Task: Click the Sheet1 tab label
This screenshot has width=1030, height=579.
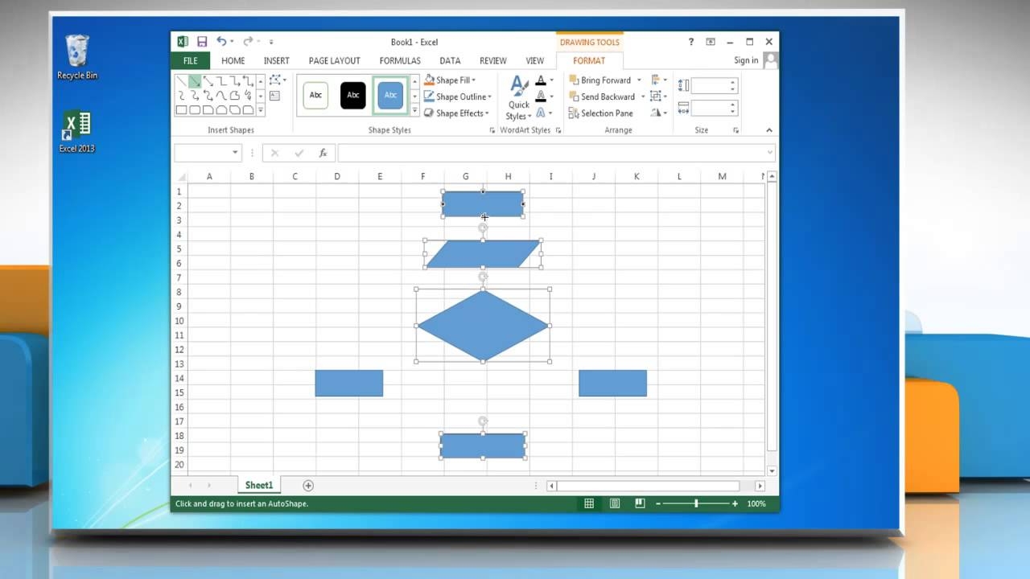Action: (258, 485)
